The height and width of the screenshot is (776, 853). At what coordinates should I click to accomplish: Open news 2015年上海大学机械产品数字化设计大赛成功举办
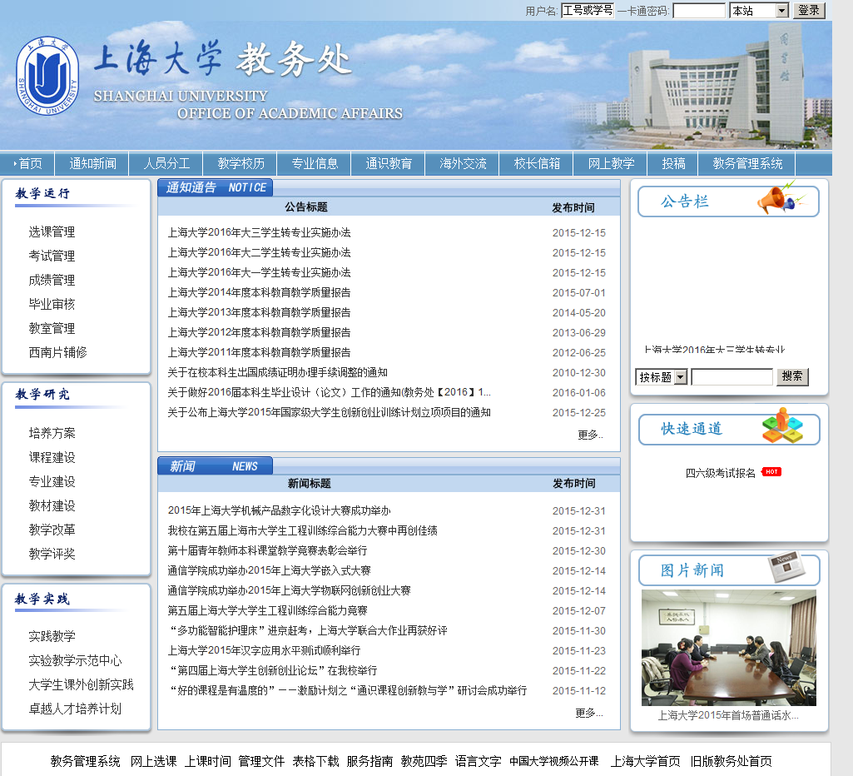click(279, 510)
